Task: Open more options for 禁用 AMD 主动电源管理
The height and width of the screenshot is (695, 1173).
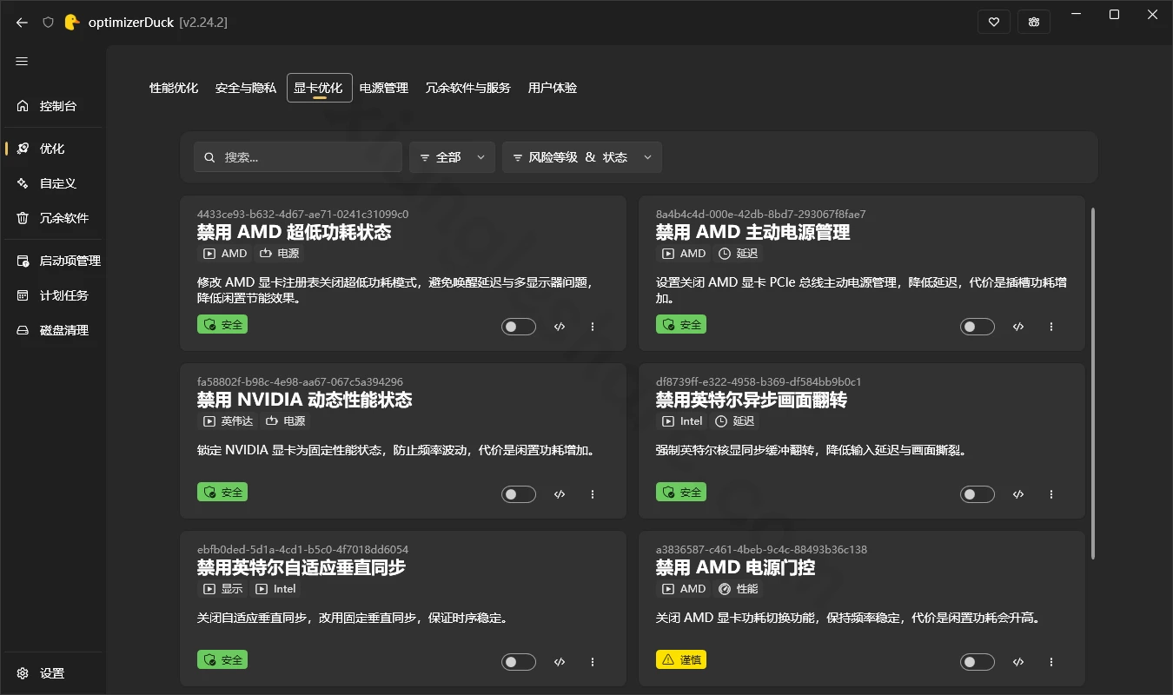Action: point(1051,327)
